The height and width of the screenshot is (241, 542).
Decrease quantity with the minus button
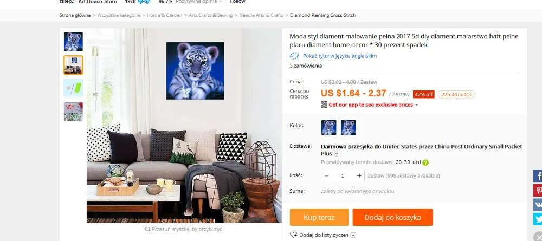click(x=326, y=176)
